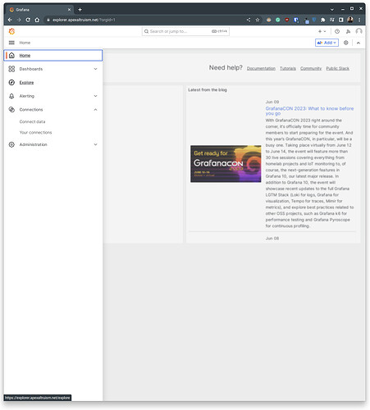Open the Connections menu item
This screenshot has height=410, width=370.
coord(31,110)
